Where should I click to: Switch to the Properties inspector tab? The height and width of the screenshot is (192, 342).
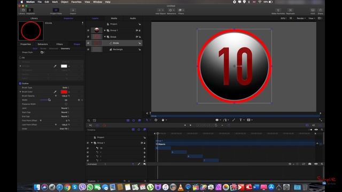(x=26, y=44)
